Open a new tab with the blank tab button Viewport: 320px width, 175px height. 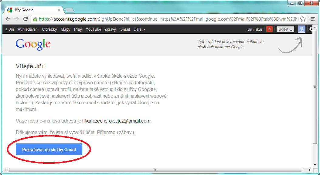69,10
